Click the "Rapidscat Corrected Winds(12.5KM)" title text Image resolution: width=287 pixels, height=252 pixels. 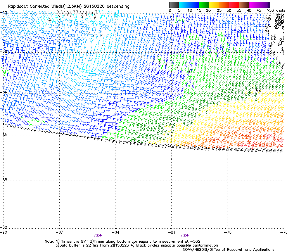tap(45, 7)
